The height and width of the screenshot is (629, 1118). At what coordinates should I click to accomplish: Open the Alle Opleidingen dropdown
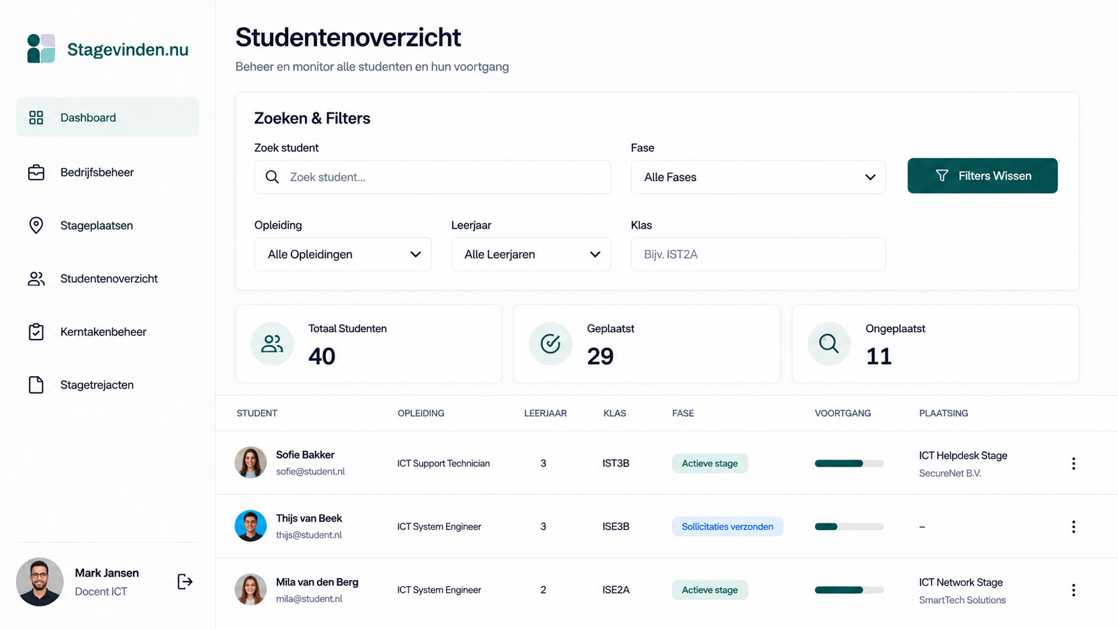(x=342, y=254)
